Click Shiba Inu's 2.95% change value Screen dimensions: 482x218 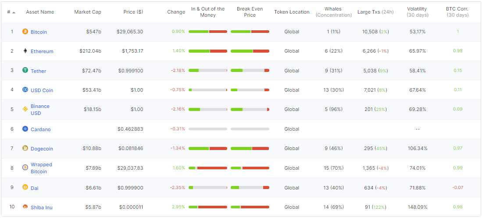coord(179,207)
